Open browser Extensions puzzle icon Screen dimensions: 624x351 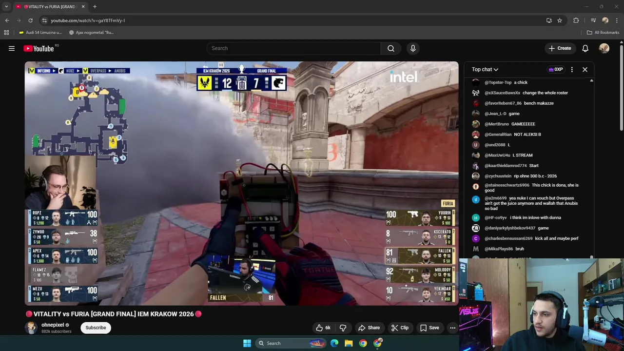tap(576, 20)
